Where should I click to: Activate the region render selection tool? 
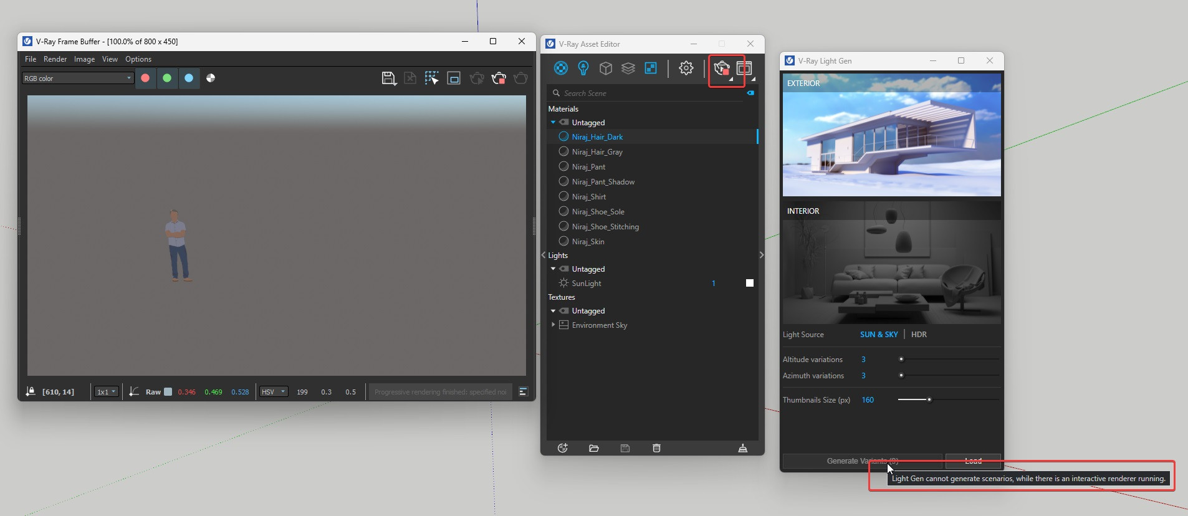pos(431,78)
